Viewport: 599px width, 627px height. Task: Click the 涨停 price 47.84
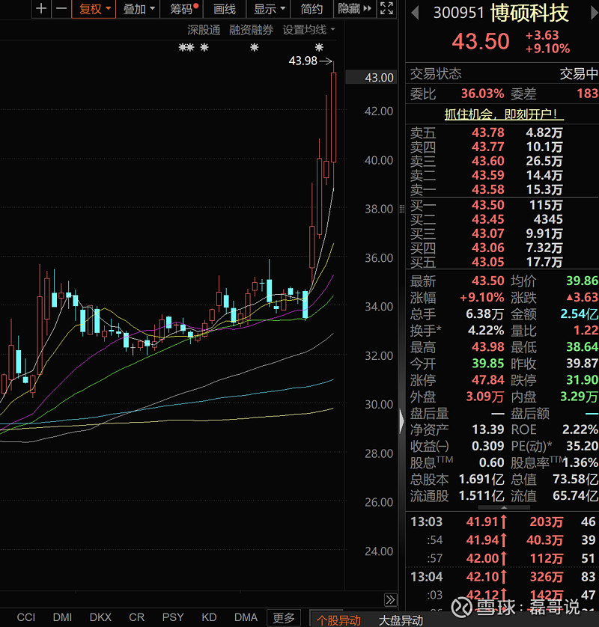tap(487, 380)
